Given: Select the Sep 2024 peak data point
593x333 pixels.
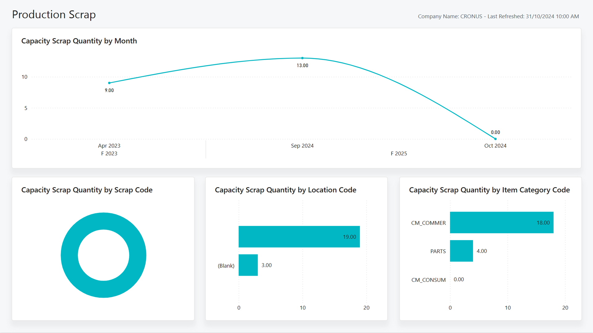Looking at the screenshot, I should tap(302, 58).
